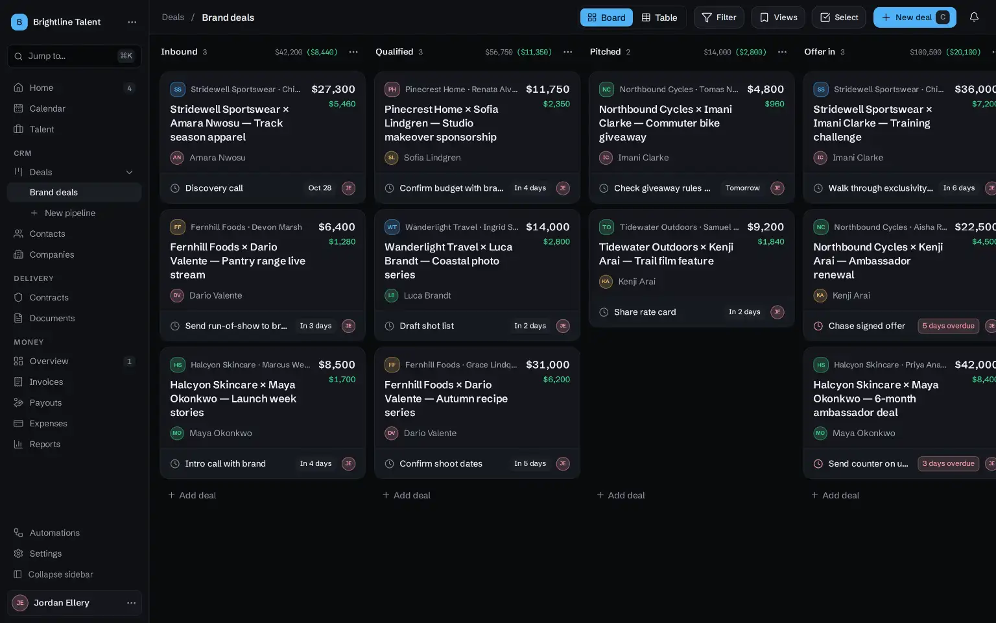Open the Brand deals pipeline
Viewport: 996px width, 623px height.
[x=74, y=192]
